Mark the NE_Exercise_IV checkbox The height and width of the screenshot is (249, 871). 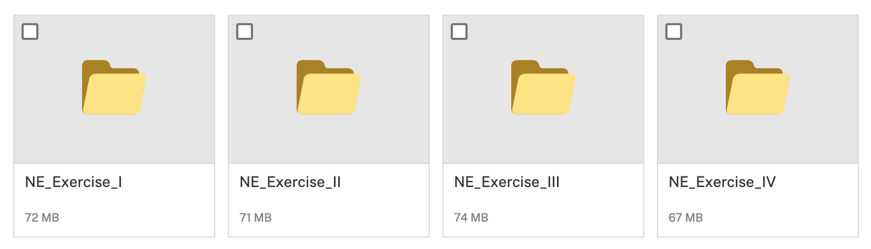pos(674,31)
